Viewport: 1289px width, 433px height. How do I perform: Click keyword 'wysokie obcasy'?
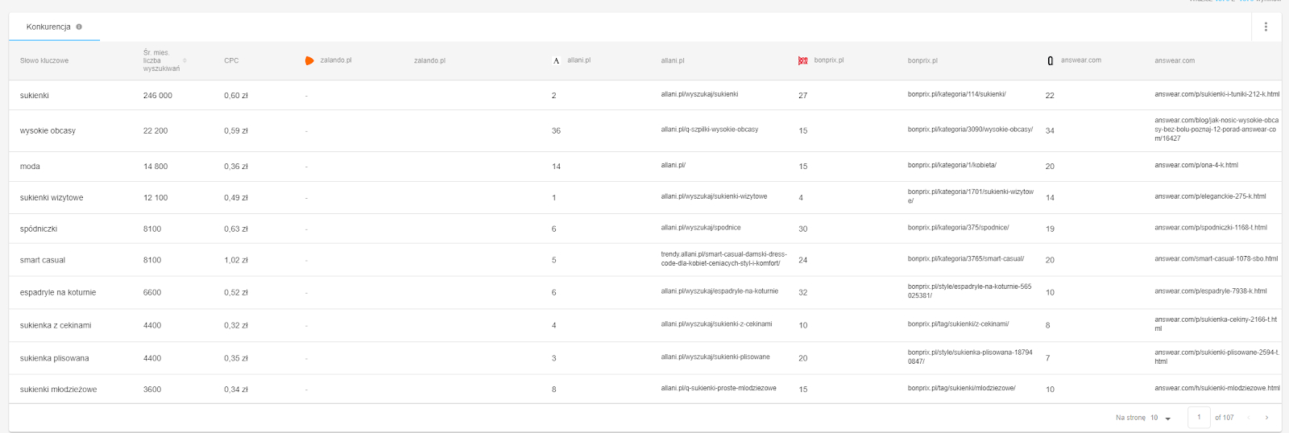[48, 130]
